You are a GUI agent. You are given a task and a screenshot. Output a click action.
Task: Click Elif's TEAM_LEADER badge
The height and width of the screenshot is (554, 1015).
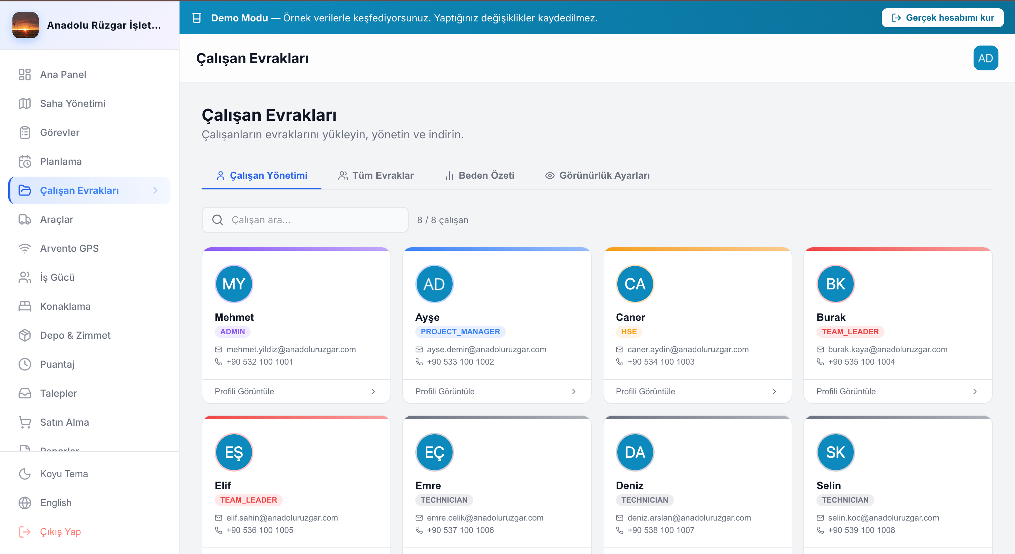click(249, 500)
